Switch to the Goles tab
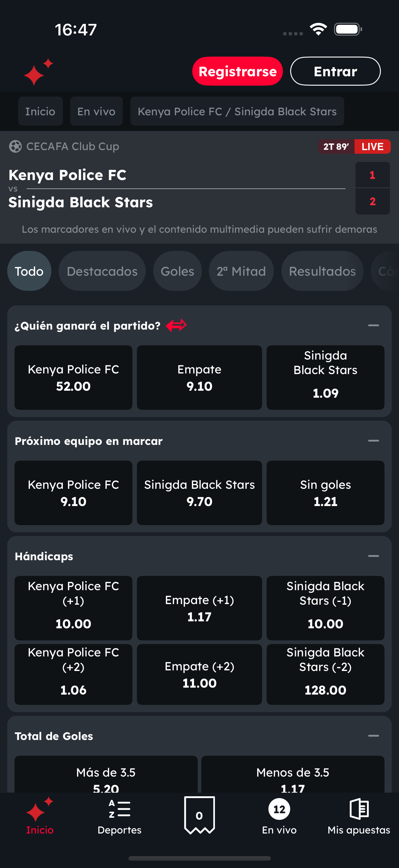 pyautogui.click(x=177, y=271)
